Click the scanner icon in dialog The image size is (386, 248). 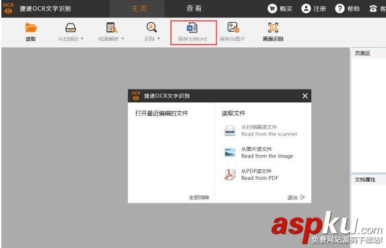coord(230,131)
